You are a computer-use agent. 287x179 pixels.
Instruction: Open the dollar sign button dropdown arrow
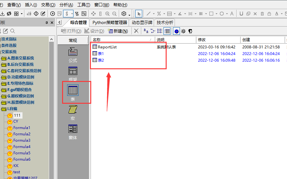(72, 14)
